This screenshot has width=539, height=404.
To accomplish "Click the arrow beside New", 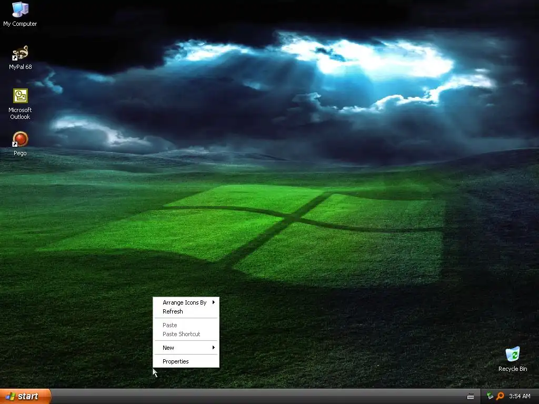I will point(214,348).
